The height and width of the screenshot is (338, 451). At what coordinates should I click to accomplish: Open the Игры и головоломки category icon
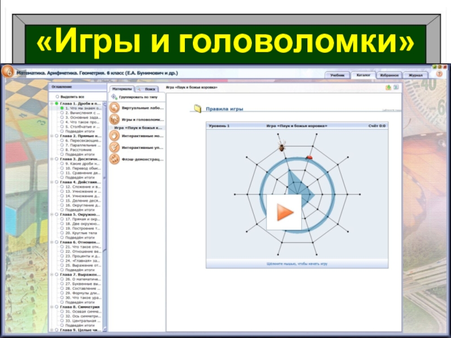pyautogui.click(x=114, y=119)
